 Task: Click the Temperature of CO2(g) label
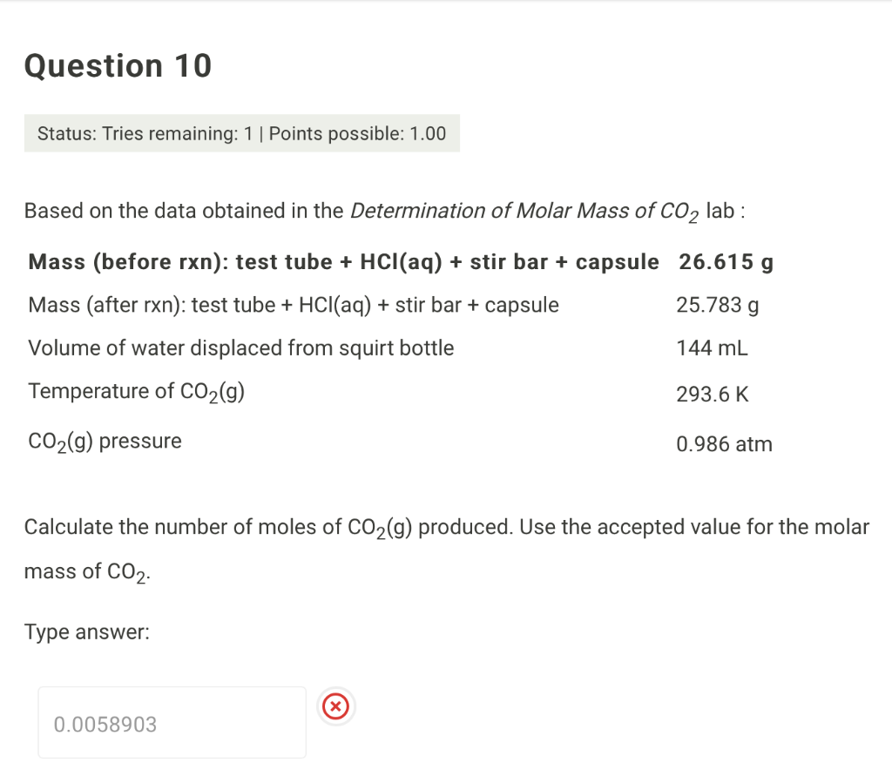[x=137, y=392]
